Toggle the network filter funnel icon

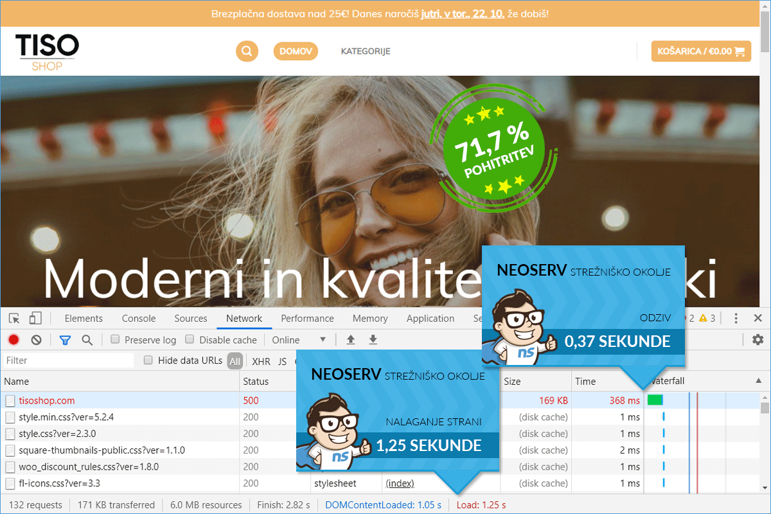pyautogui.click(x=65, y=340)
